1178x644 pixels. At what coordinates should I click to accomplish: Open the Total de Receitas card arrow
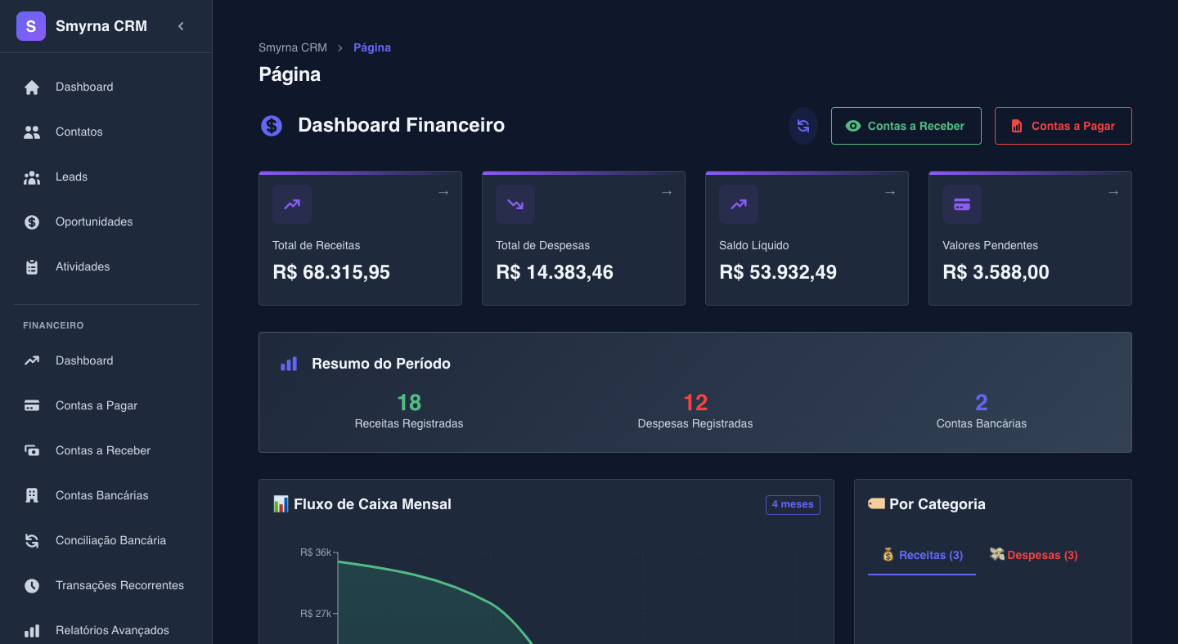443,193
